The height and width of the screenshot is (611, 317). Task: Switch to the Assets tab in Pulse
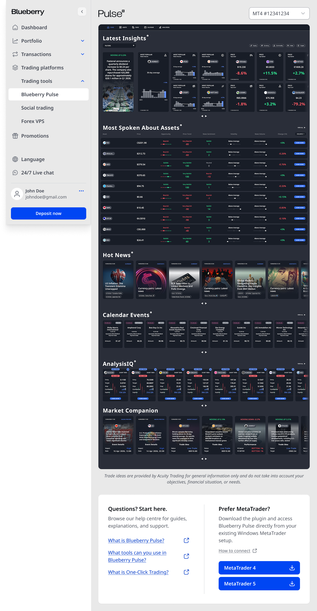tap(123, 27)
